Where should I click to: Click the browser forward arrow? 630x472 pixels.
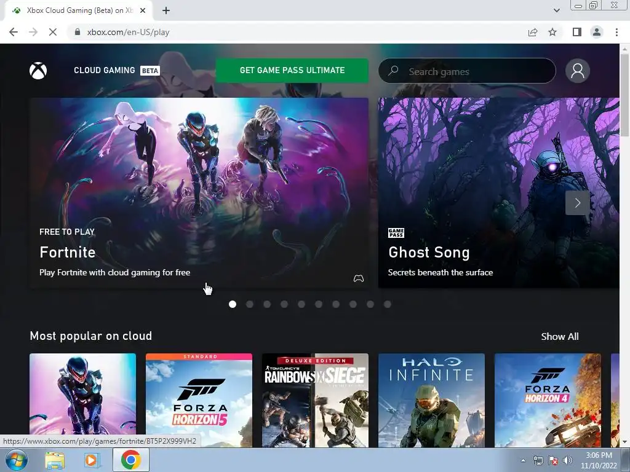point(33,32)
